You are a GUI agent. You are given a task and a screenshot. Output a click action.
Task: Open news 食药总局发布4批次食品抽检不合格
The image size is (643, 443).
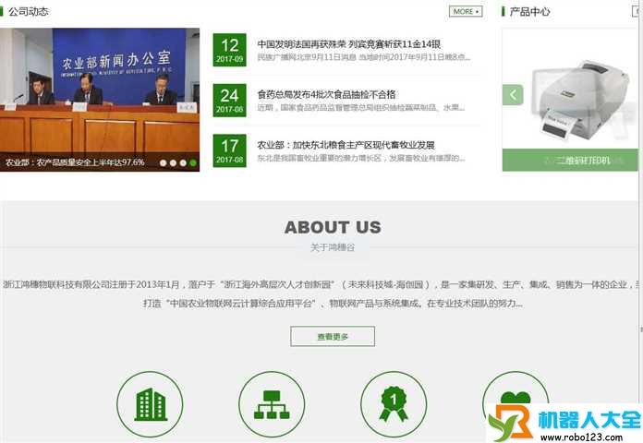[x=326, y=95]
